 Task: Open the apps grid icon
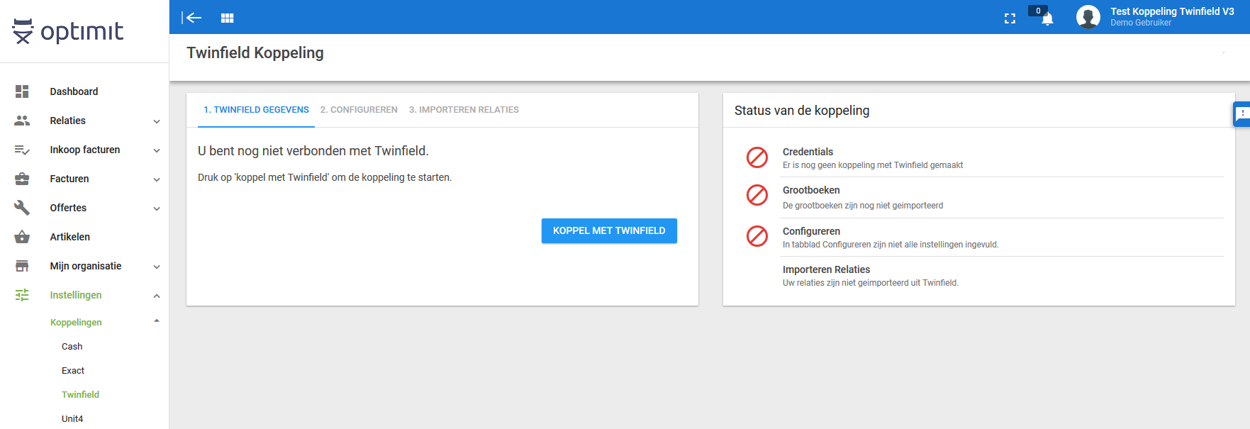[227, 18]
